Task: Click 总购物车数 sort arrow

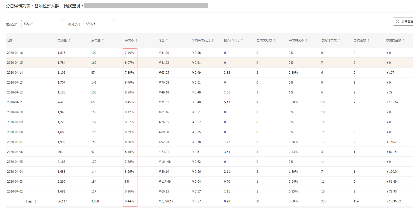Action: pyautogui.click(x=339, y=40)
